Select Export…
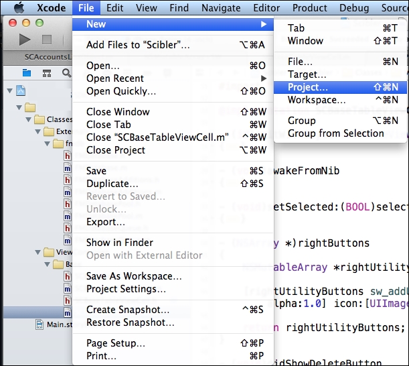The width and height of the screenshot is (409, 366). pos(173,222)
